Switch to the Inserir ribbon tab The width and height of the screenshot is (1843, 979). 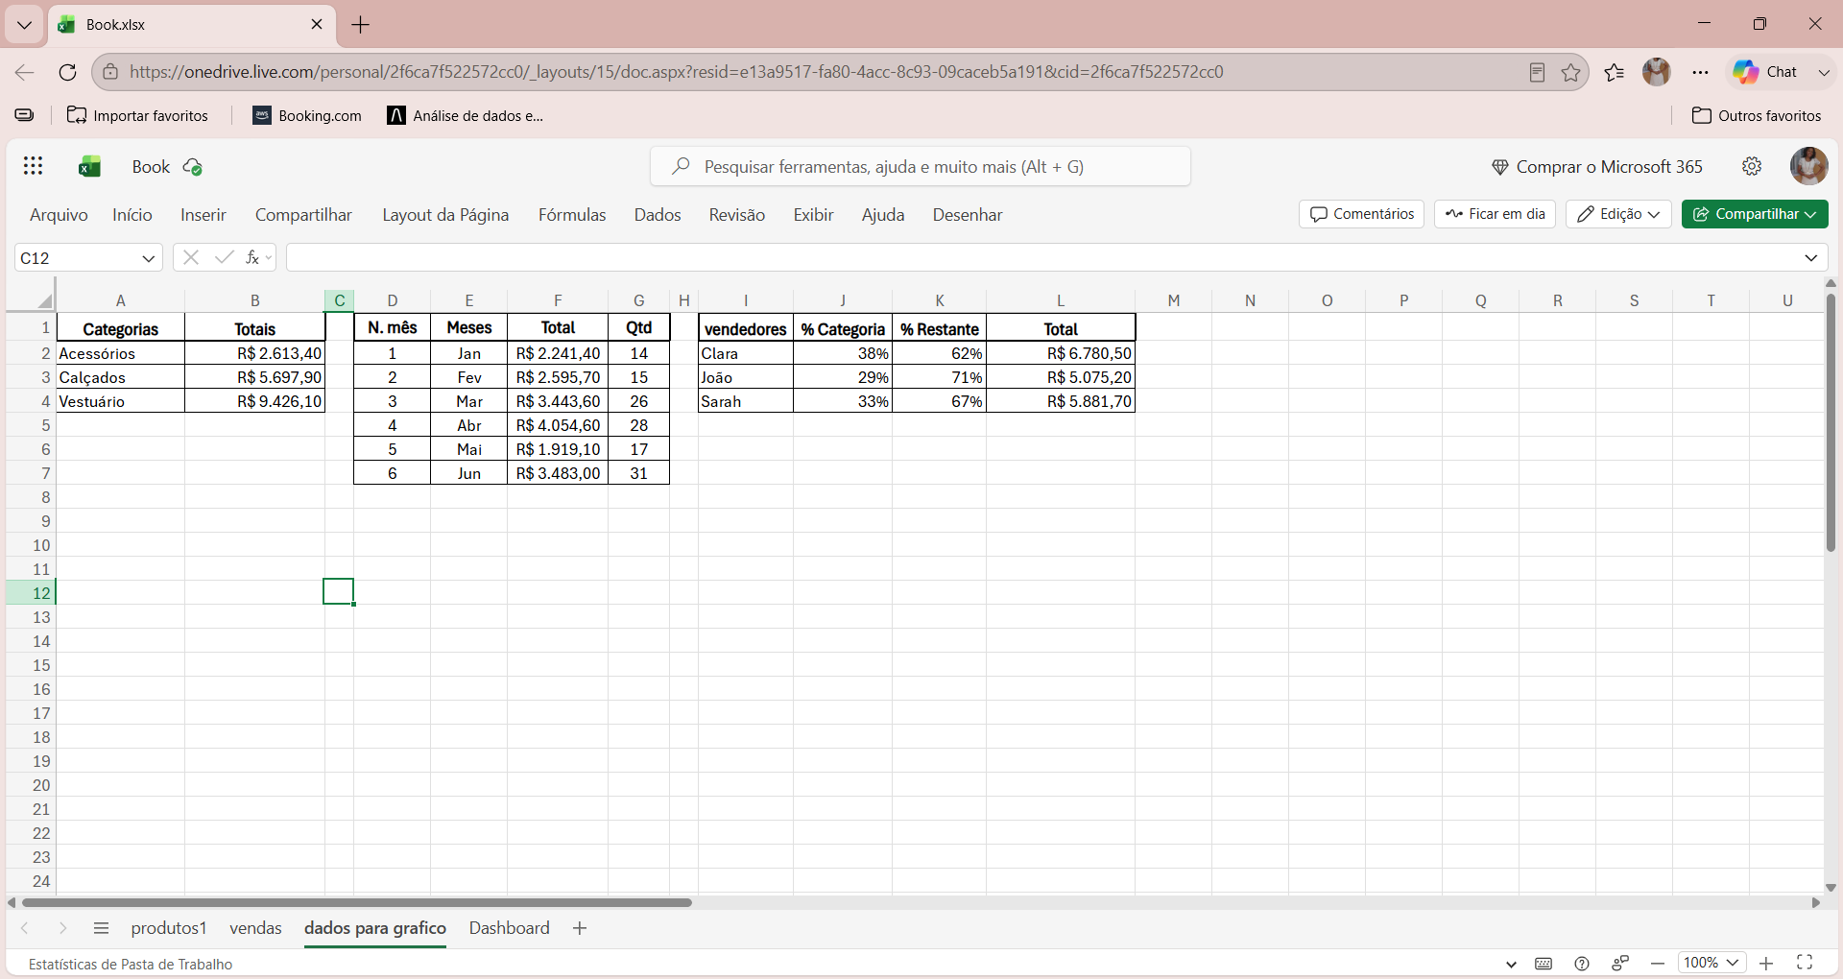[203, 215]
